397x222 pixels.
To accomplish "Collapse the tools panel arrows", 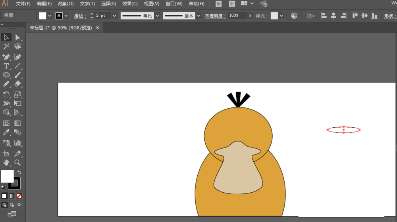I will point(2,25).
